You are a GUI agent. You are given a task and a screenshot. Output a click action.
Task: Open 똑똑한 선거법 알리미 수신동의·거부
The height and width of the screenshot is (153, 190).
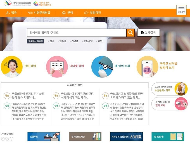[x=169, y=89]
